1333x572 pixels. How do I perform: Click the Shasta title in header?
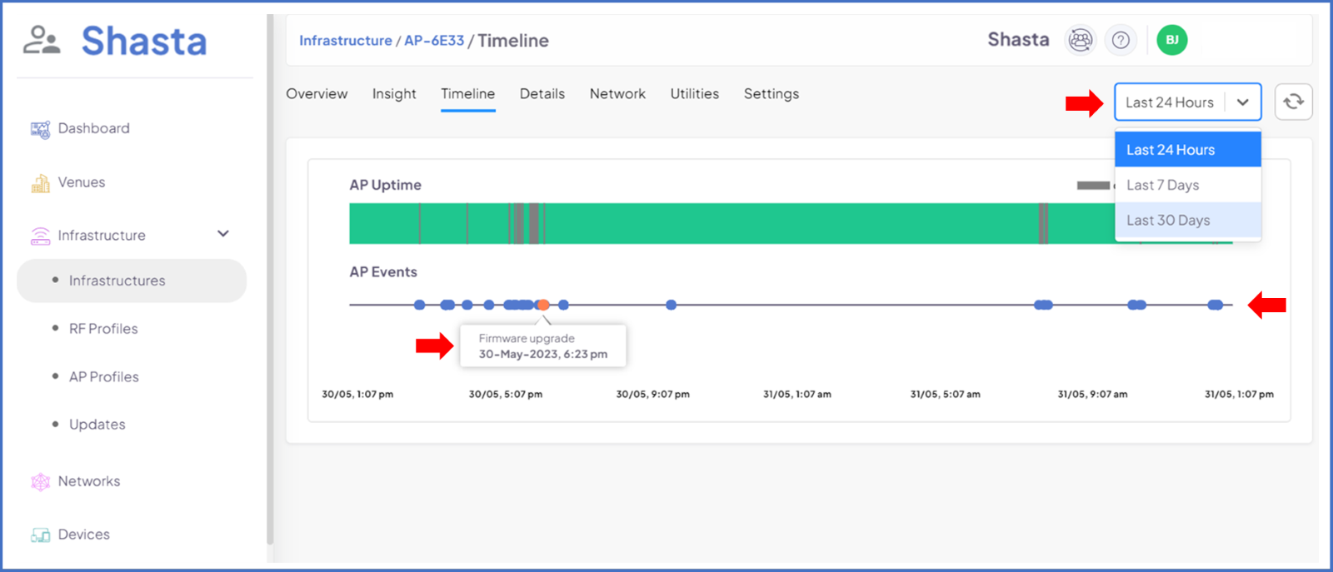click(x=1018, y=39)
